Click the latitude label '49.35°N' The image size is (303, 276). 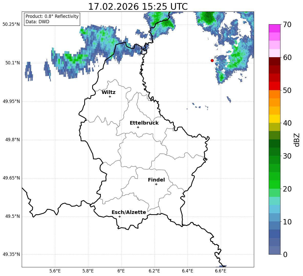11,254
